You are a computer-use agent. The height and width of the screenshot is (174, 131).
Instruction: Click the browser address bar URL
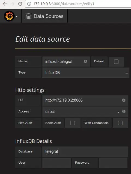pos(64,4)
